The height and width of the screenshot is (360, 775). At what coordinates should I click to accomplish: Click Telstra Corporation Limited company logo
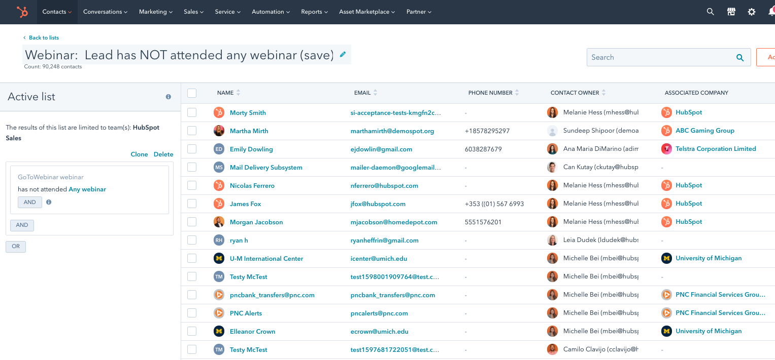[x=666, y=149]
